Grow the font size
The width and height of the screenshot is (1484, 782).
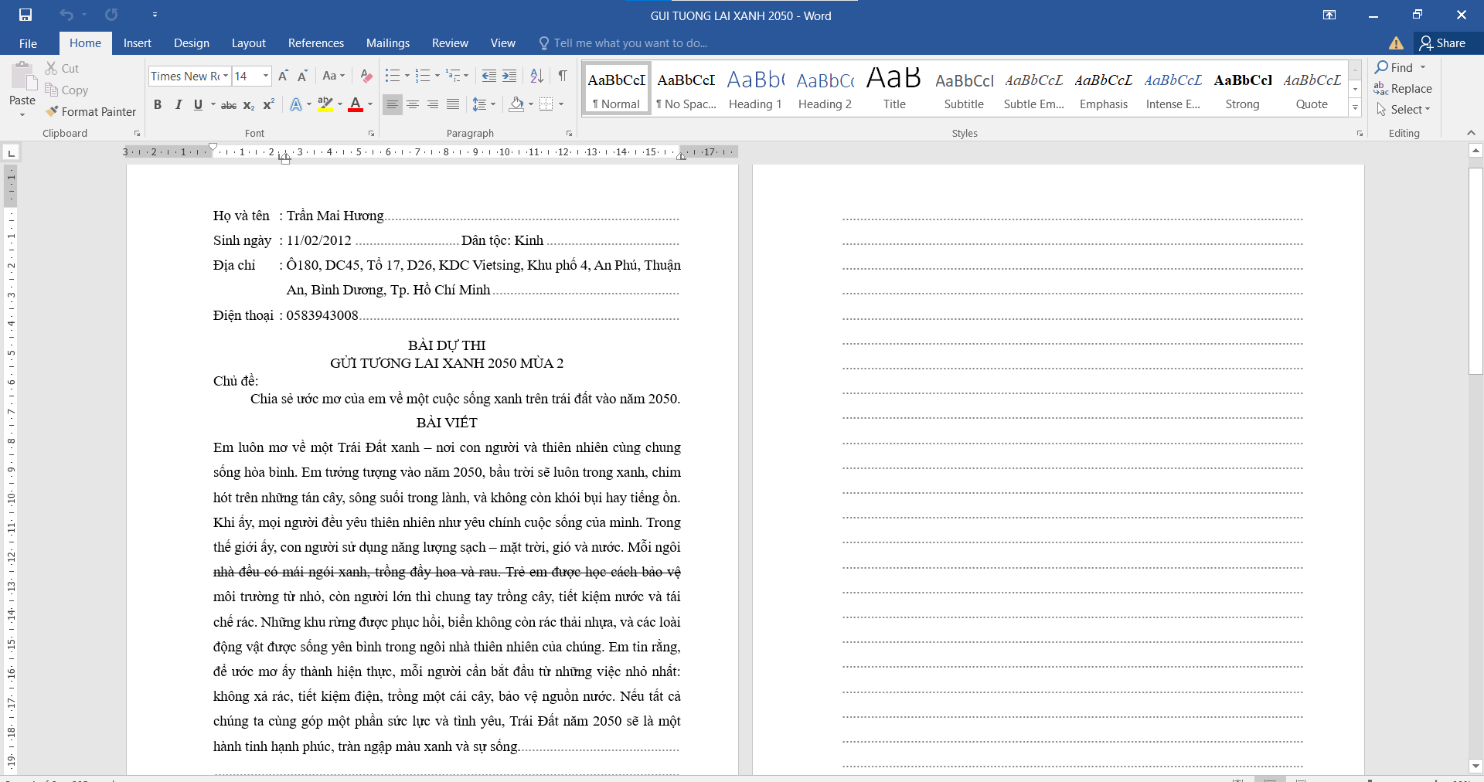pos(283,76)
